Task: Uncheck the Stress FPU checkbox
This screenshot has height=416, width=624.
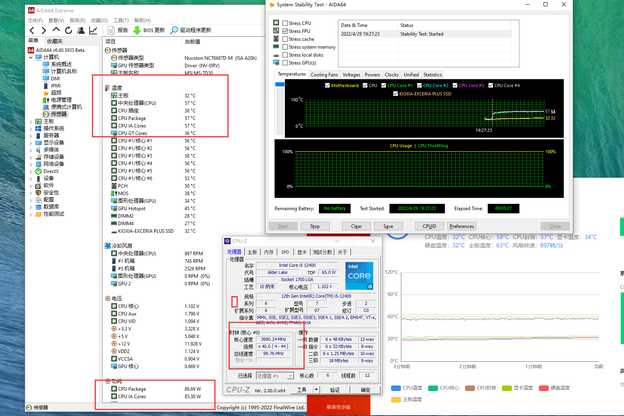Action: [x=285, y=31]
